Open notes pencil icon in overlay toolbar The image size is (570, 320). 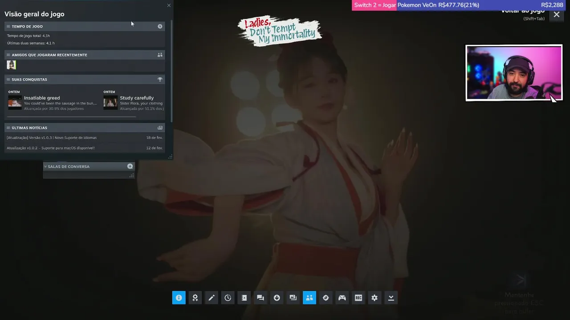(x=212, y=298)
